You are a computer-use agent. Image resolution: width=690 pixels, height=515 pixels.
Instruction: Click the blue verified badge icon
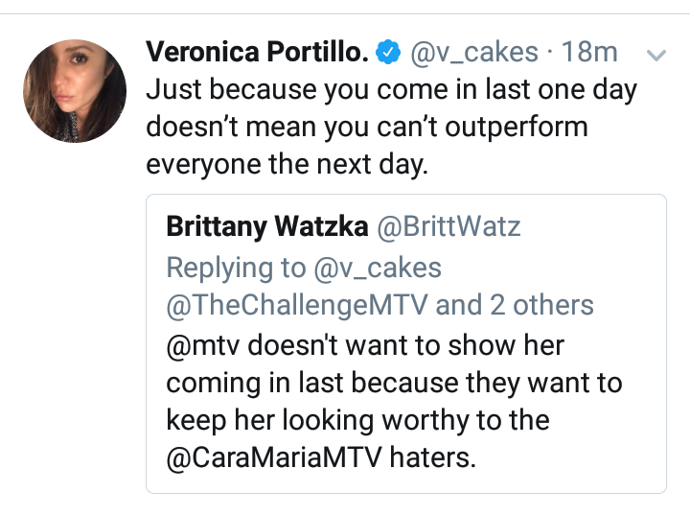click(x=388, y=52)
